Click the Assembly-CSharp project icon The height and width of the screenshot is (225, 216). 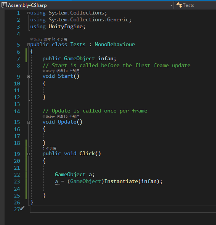[x=4, y=5]
